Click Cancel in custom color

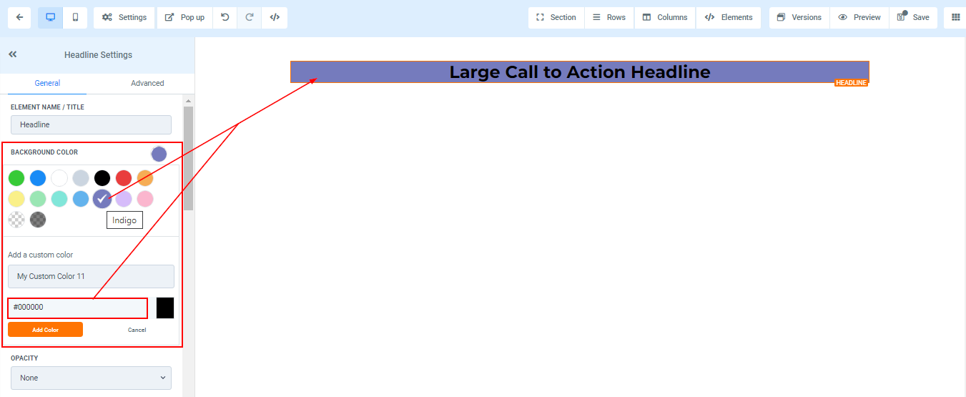[x=137, y=330]
